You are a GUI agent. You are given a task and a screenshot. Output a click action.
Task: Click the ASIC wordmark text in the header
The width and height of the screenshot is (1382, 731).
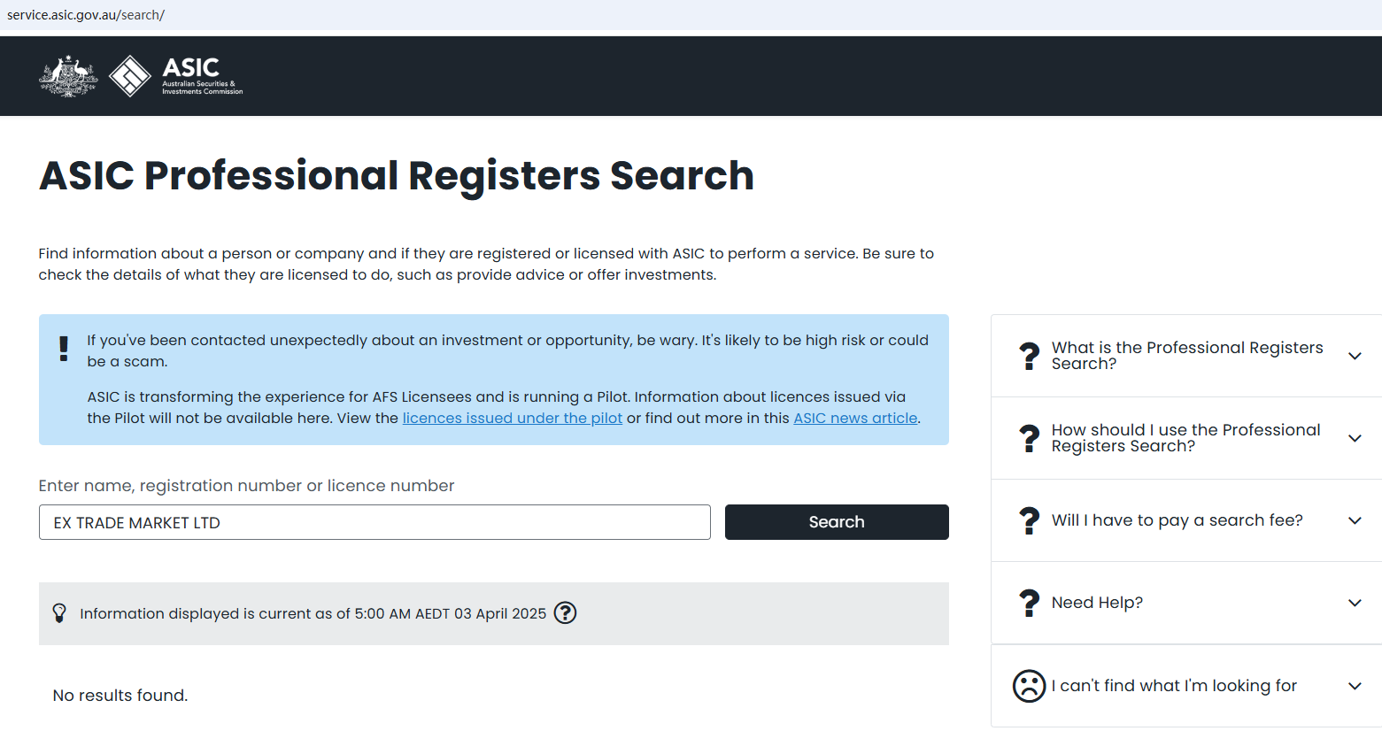pyautogui.click(x=191, y=68)
